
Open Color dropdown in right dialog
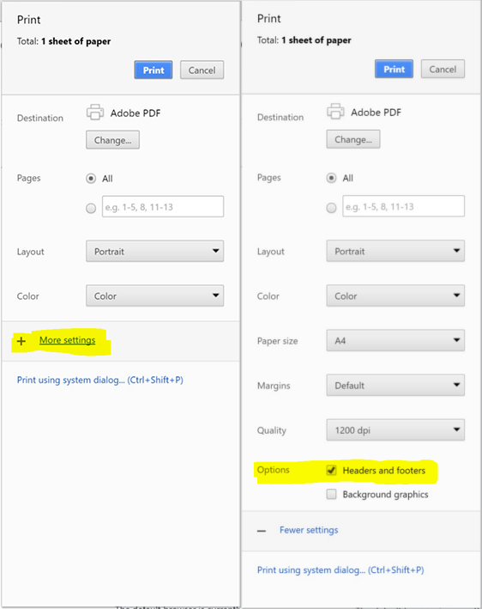coord(395,296)
